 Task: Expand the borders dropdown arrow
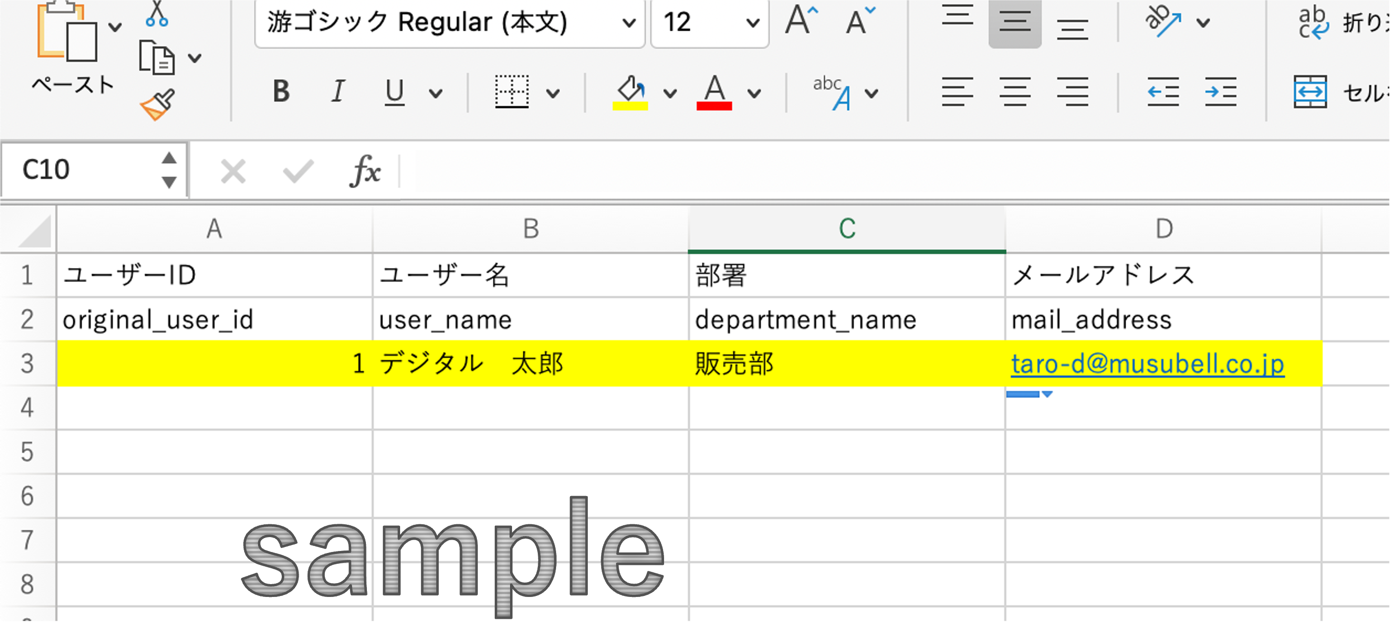[x=553, y=94]
